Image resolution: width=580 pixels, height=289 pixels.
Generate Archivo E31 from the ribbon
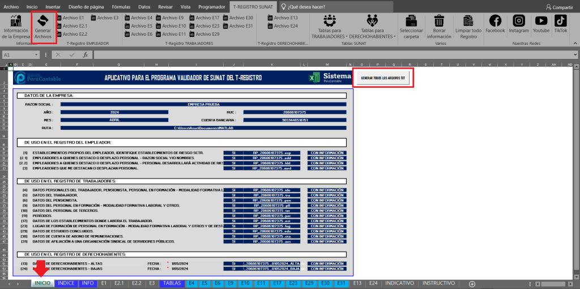click(238, 26)
